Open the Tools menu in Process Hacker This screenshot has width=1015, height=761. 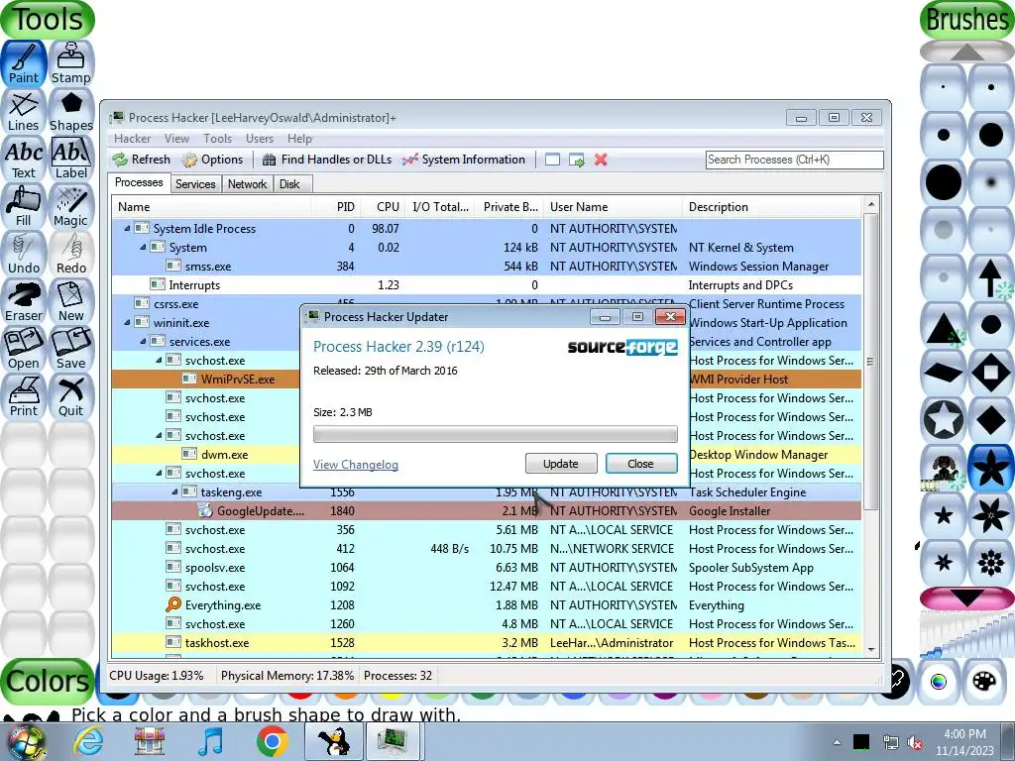(217, 139)
